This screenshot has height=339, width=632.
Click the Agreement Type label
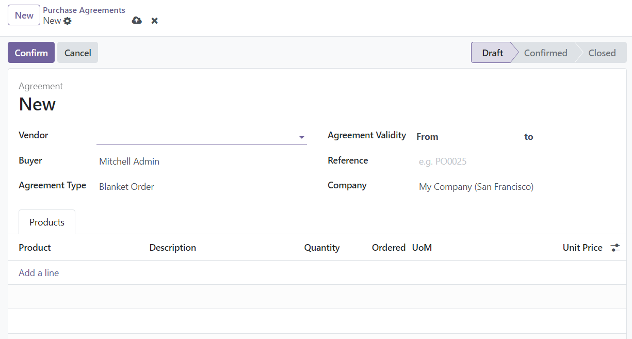click(x=52, y=185)
